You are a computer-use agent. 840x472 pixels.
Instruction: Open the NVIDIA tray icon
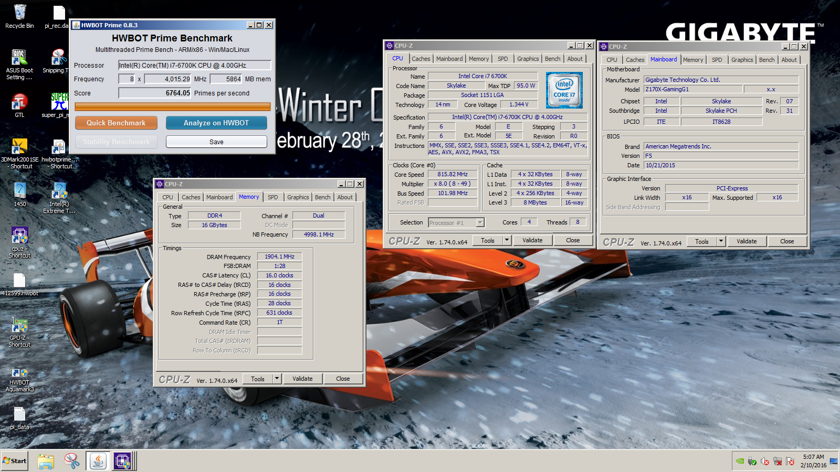(740, 462)
